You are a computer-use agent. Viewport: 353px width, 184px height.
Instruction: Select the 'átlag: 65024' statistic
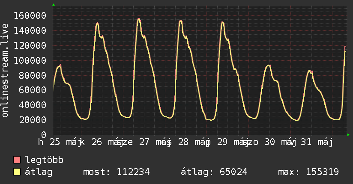point(214,172)
